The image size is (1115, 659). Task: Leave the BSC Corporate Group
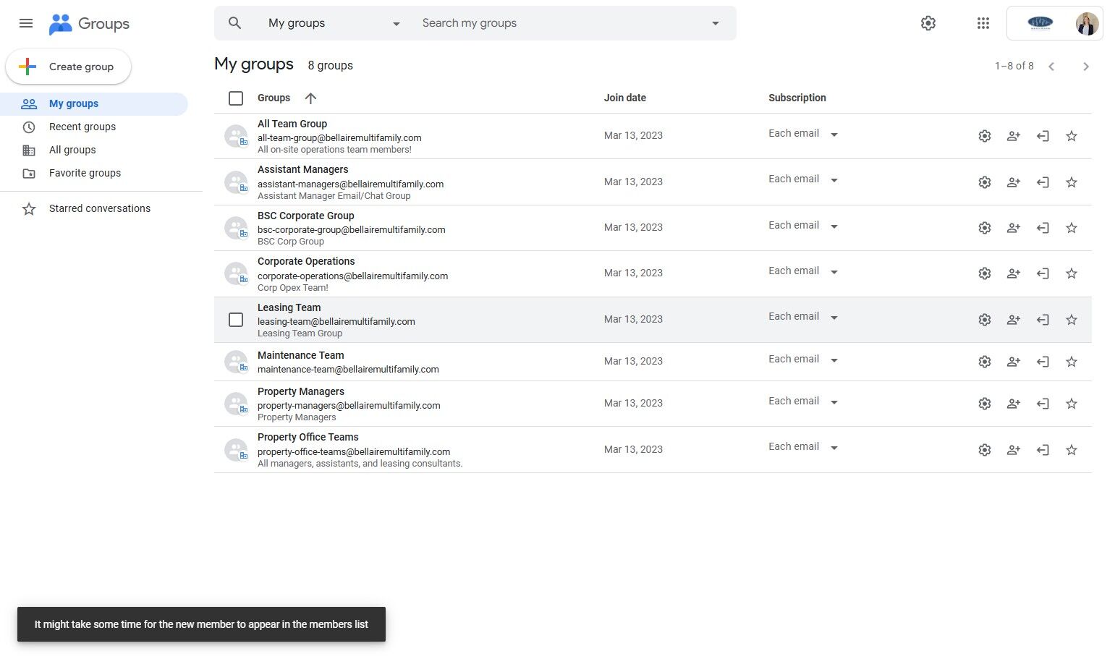click(x=1042, y=228)
